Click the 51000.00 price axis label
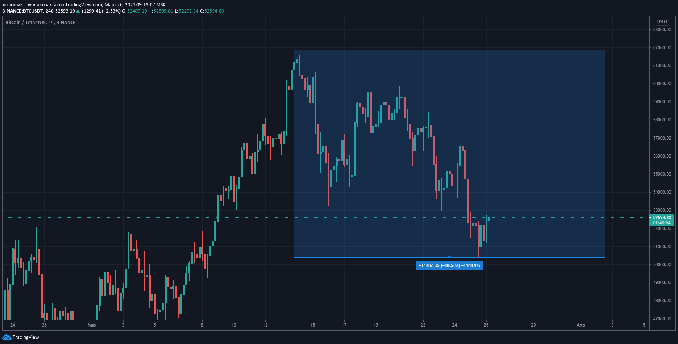Image resolution: width=678 pixels, height=344 pixels. coord(662,247)
